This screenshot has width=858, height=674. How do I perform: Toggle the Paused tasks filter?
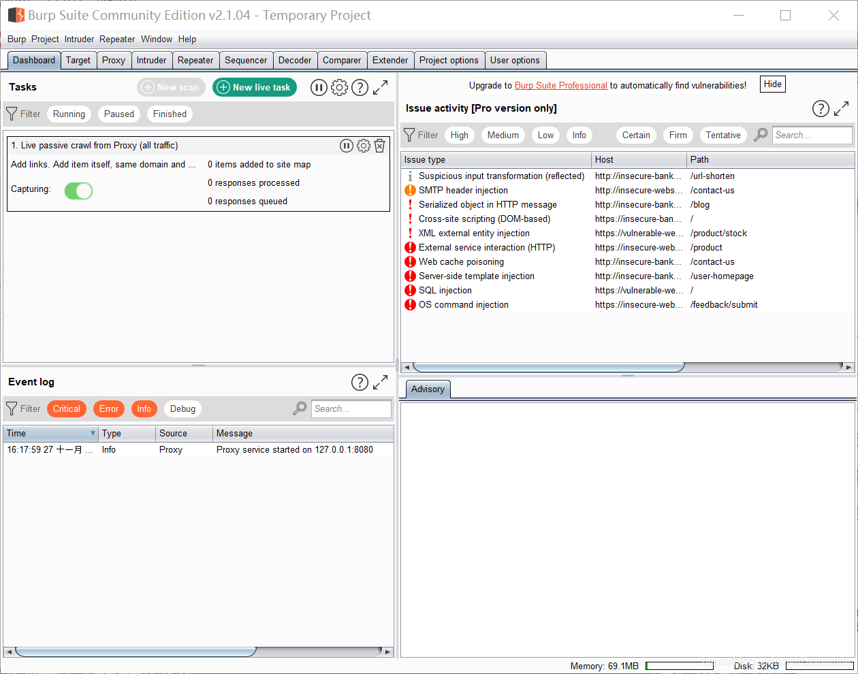(x=119, y=114)
